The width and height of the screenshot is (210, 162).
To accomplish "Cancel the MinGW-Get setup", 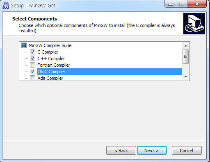I will [x=187, y=151].
